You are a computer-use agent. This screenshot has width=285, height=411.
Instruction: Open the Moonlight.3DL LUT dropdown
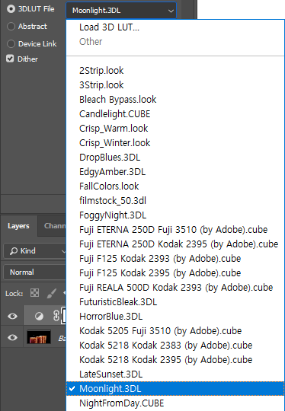[x=121, y=11]
